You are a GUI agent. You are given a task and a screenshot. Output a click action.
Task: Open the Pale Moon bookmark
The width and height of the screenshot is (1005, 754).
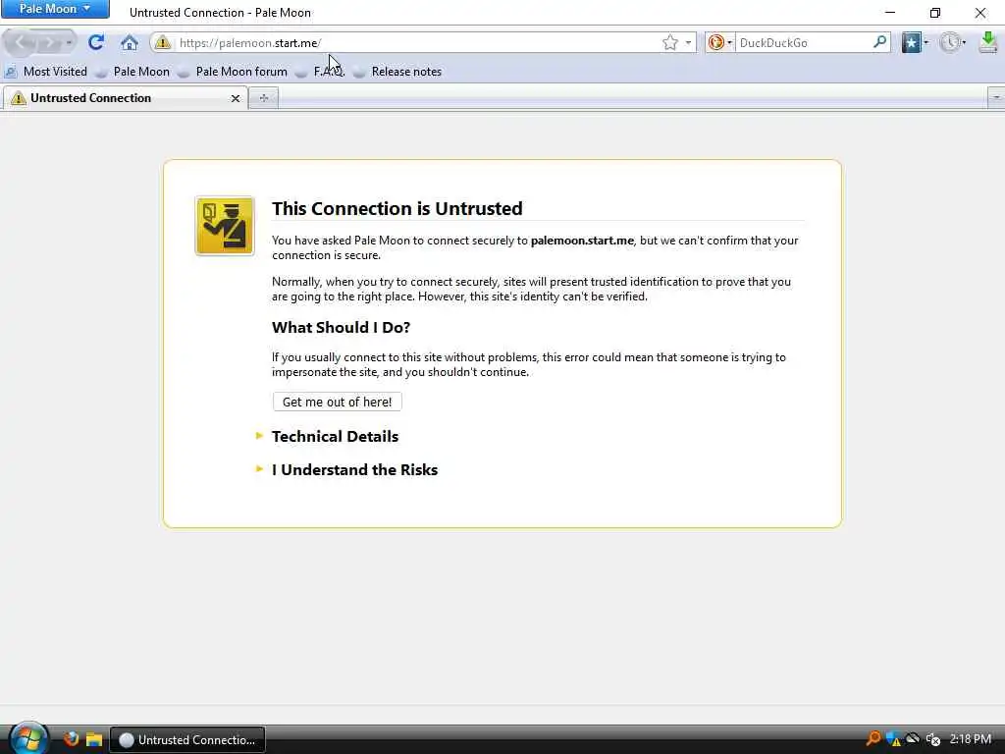133,72
